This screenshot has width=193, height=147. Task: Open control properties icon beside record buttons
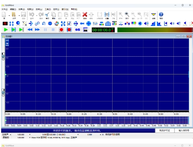[78, 30]
